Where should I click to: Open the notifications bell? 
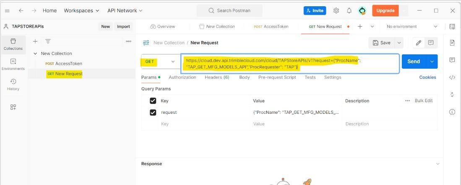coord(349,10)
